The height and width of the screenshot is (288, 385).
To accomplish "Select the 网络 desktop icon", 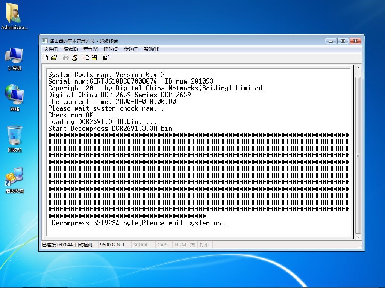I will click(x=15, y=98).
